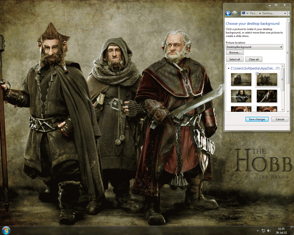
Task: Uncheck the checkbox on the three dwarves wallpaper
Action: coord(258,74)
